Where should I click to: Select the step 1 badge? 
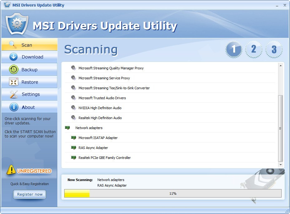(x=234, y=49)
